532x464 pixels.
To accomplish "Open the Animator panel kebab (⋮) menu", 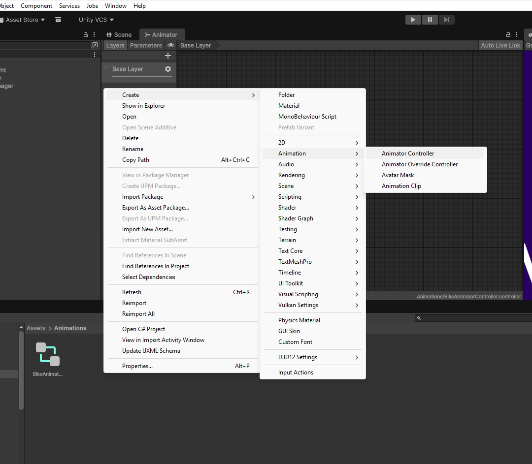I will [516, 34].
